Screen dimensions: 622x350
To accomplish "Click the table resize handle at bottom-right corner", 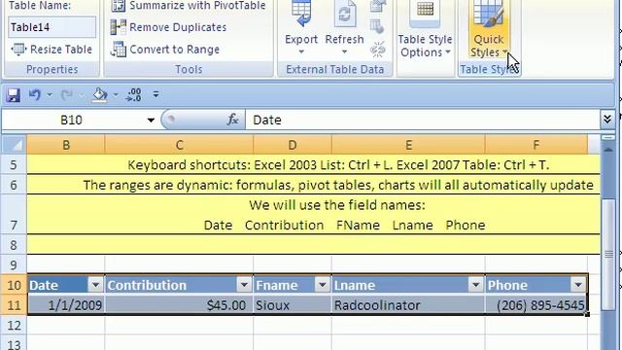I will 587,314.
